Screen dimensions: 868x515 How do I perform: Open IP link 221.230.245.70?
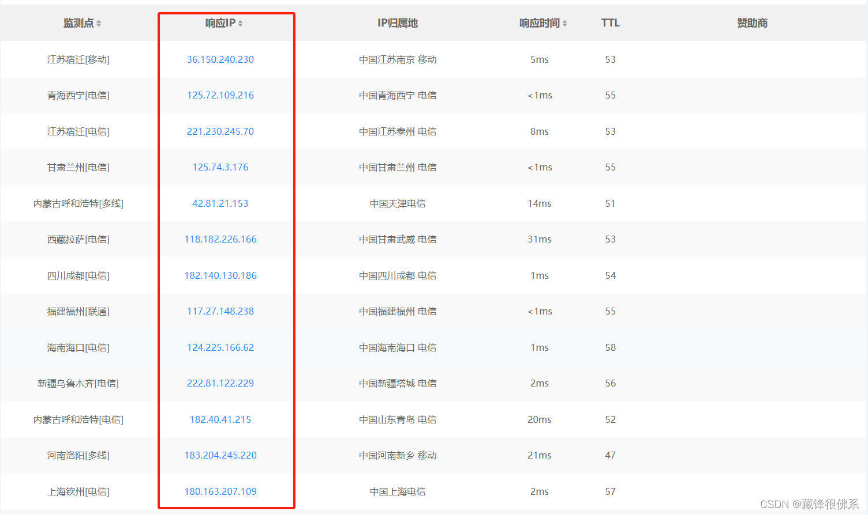click(x=220, y=131)
